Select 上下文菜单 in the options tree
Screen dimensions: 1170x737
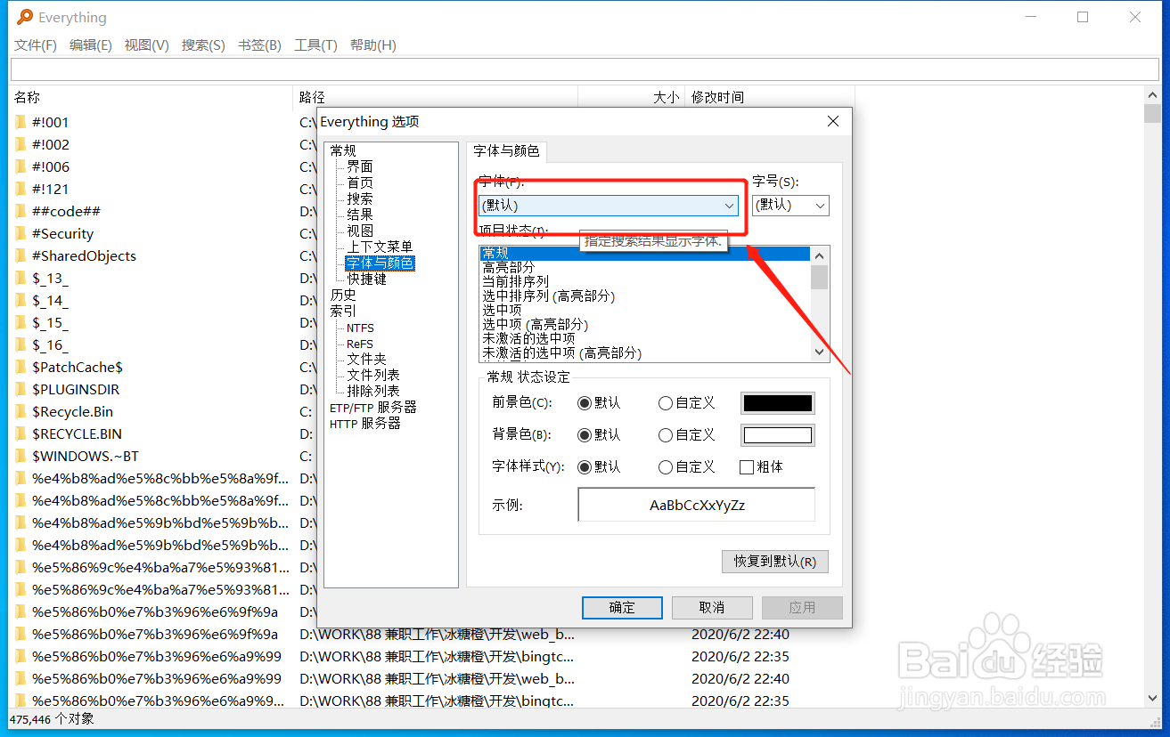coord(380,247)
